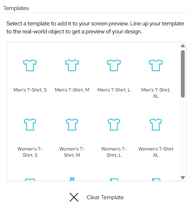The width and height of the screenshot is (193, 211).
Task: Pick the Men's T-Shirt, L template icon
Action: pos(114,65)
